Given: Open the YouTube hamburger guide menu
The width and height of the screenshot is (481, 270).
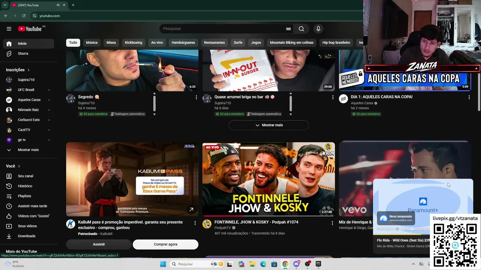Looking at the screenshot, I should tap(9, 29).
